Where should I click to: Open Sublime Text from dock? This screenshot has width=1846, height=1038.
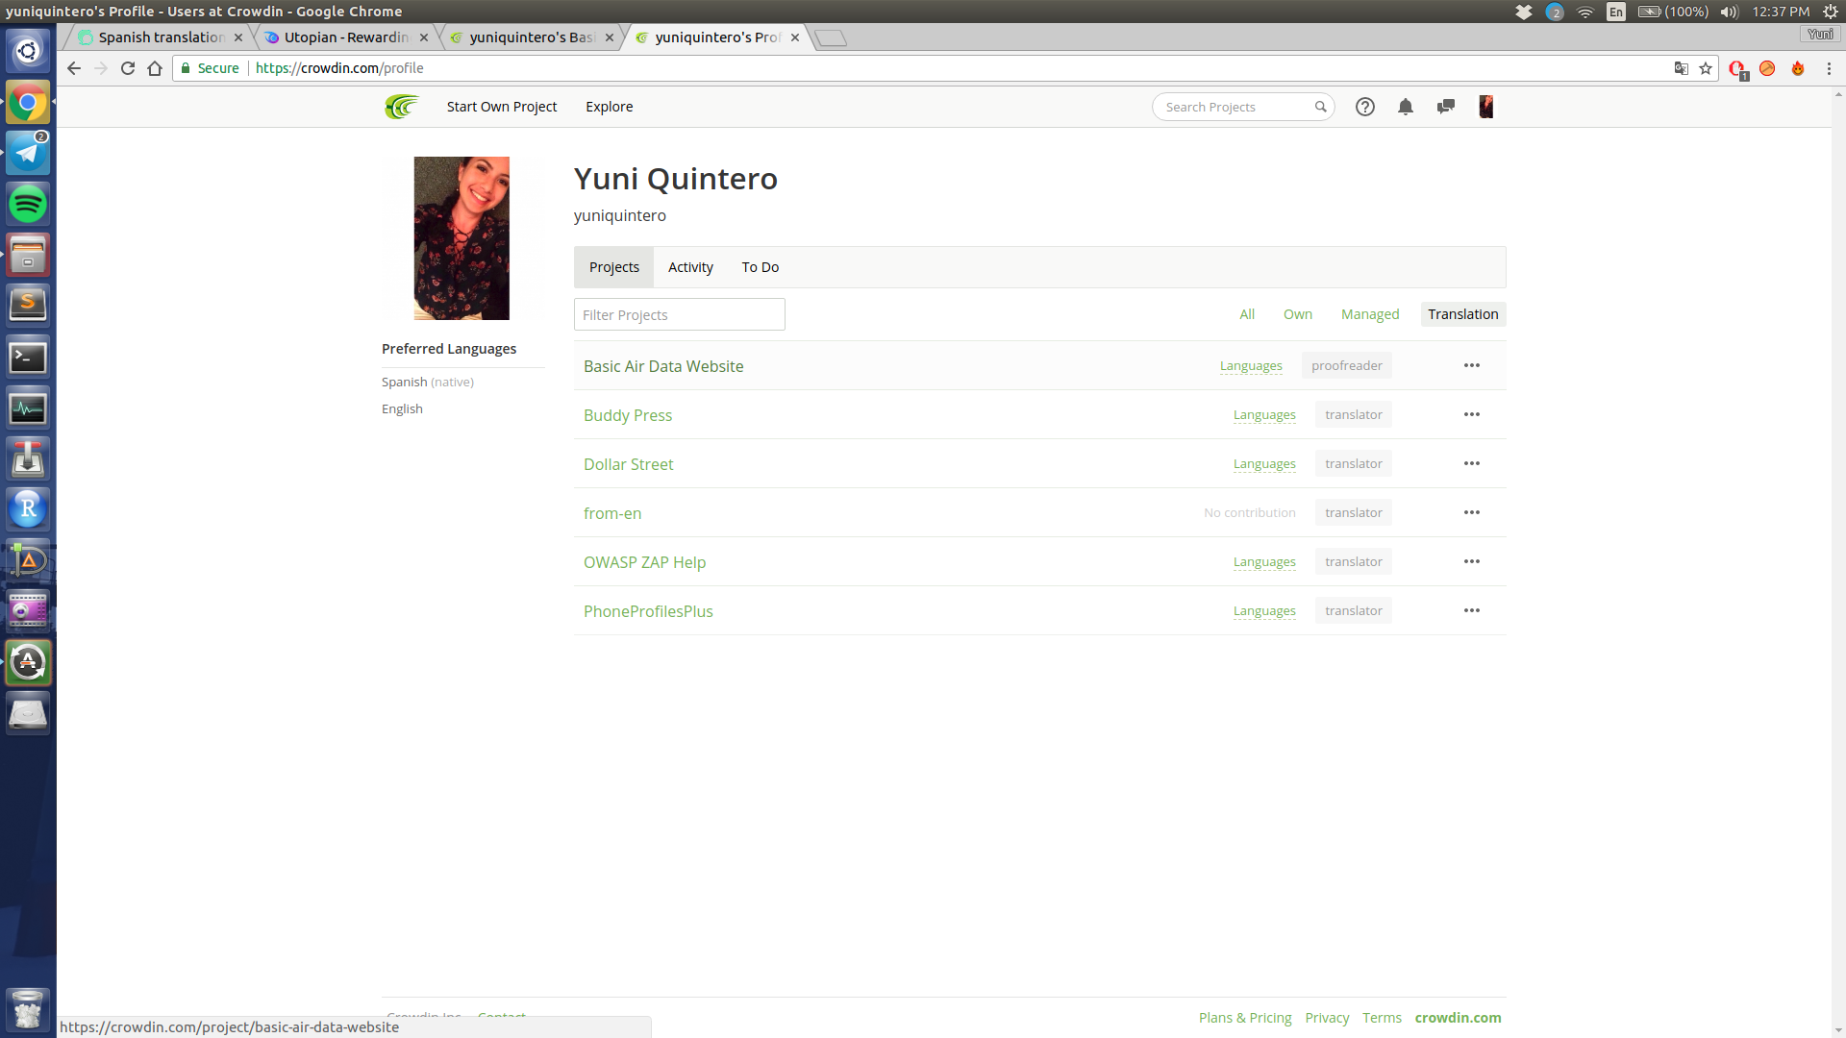[28, 305]
